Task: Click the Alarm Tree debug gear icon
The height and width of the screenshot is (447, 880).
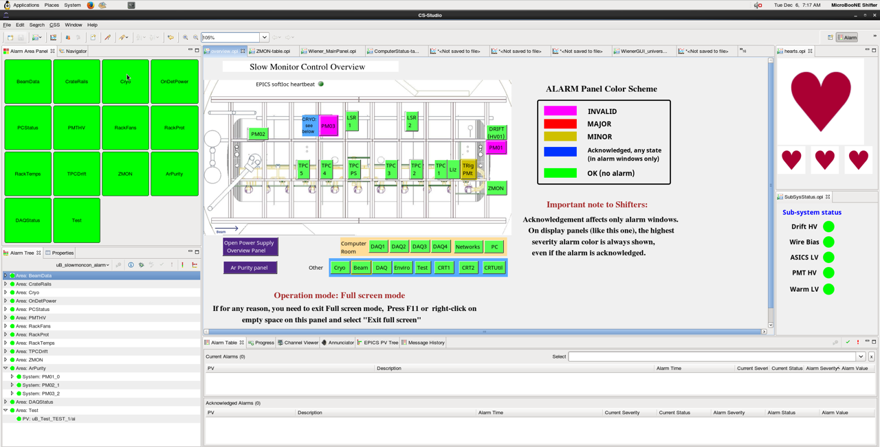Action: [141, 265]
